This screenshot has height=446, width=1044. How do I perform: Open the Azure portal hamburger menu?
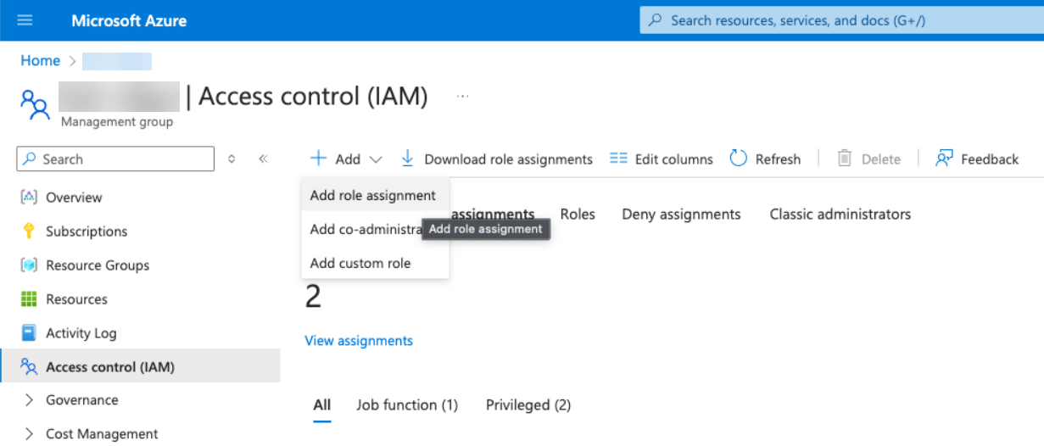(25, 20)
